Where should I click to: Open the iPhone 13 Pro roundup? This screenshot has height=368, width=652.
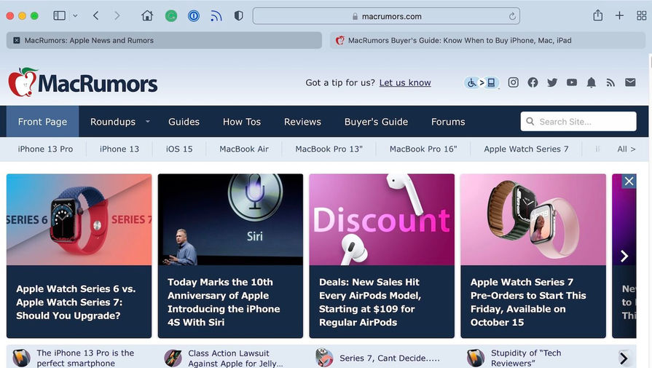[x=45, y=149]
